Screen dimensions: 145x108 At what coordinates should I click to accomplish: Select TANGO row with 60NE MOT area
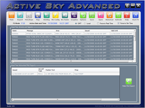click(73, 43)
